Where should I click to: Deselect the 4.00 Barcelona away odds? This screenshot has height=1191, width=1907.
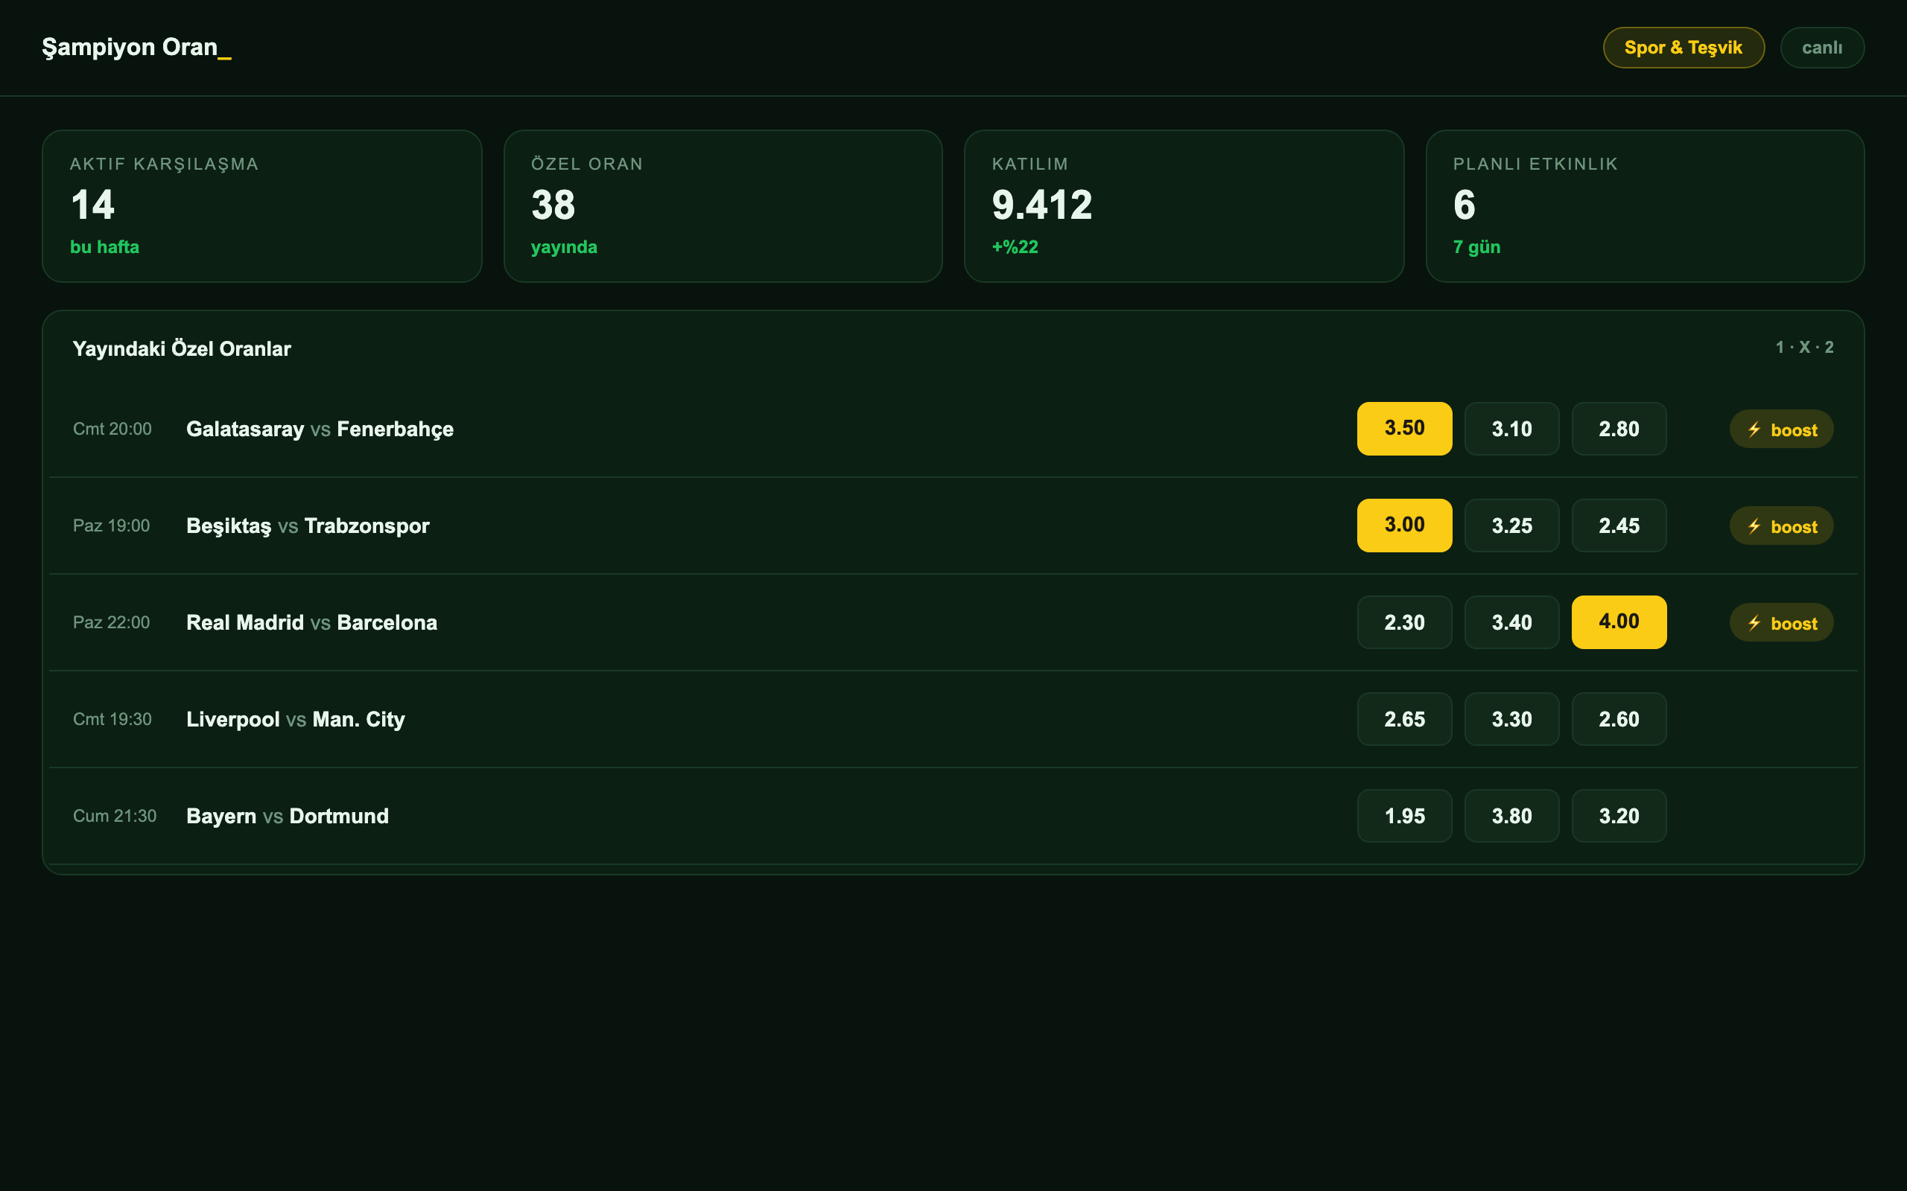pos(1619,622)
